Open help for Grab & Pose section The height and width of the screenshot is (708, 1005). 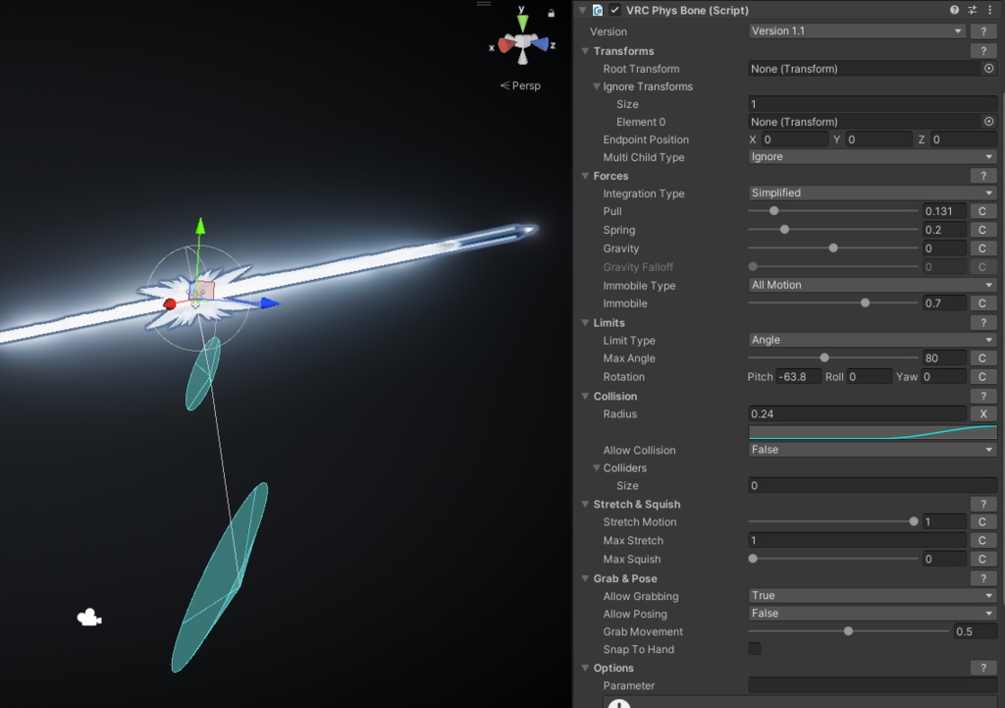pyautogui.click(x=983, y=578)
